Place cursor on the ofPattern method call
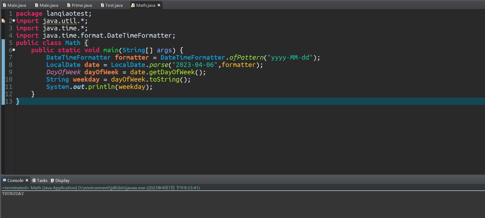The width and height of the screenshot is (485, 218). coord(246,57)
